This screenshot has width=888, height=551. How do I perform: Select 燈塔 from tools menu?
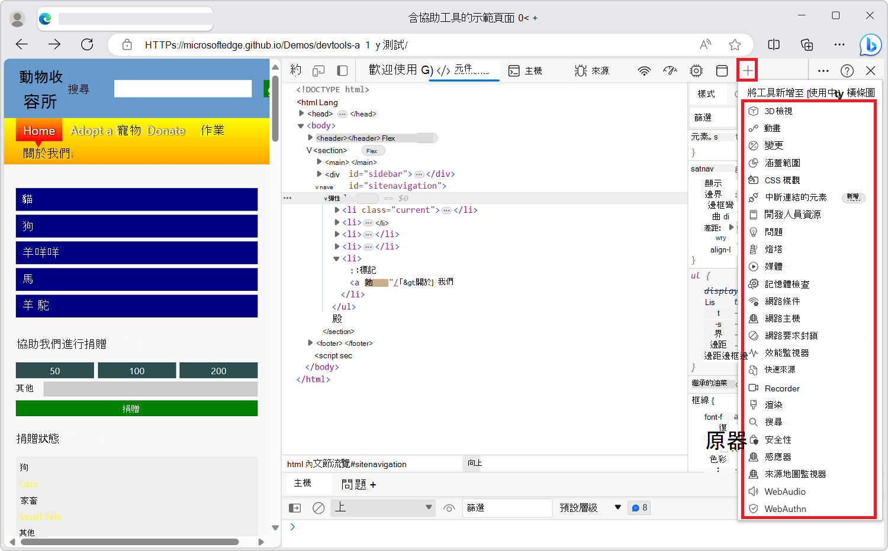click(809, 249)
